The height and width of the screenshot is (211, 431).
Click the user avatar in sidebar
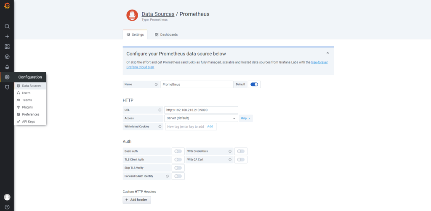point(7,197)
